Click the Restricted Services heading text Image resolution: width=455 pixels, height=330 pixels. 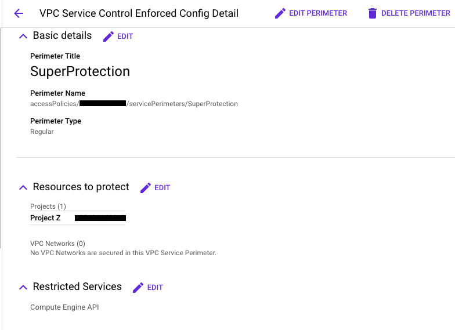pos(77,287)
